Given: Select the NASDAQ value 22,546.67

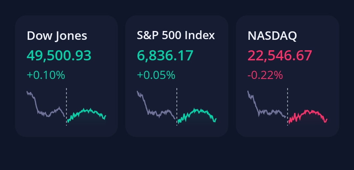Looking at the screenshot, I should click(x=280, y=56).
